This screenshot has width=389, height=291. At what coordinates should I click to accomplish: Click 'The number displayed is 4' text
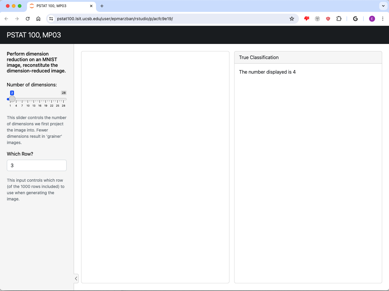click(267, 72)
